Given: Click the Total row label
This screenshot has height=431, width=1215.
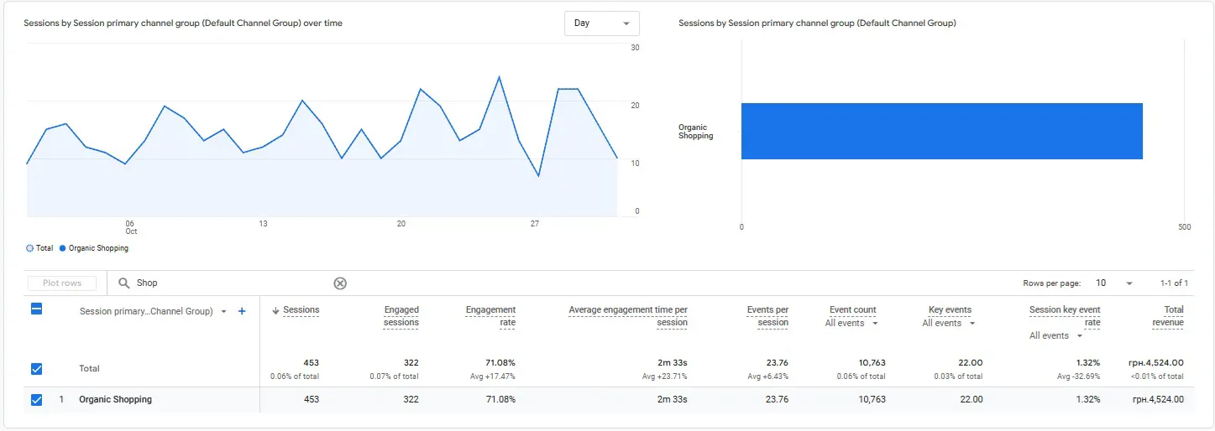Looking at the screenshot, I should (x=89, y=369).
